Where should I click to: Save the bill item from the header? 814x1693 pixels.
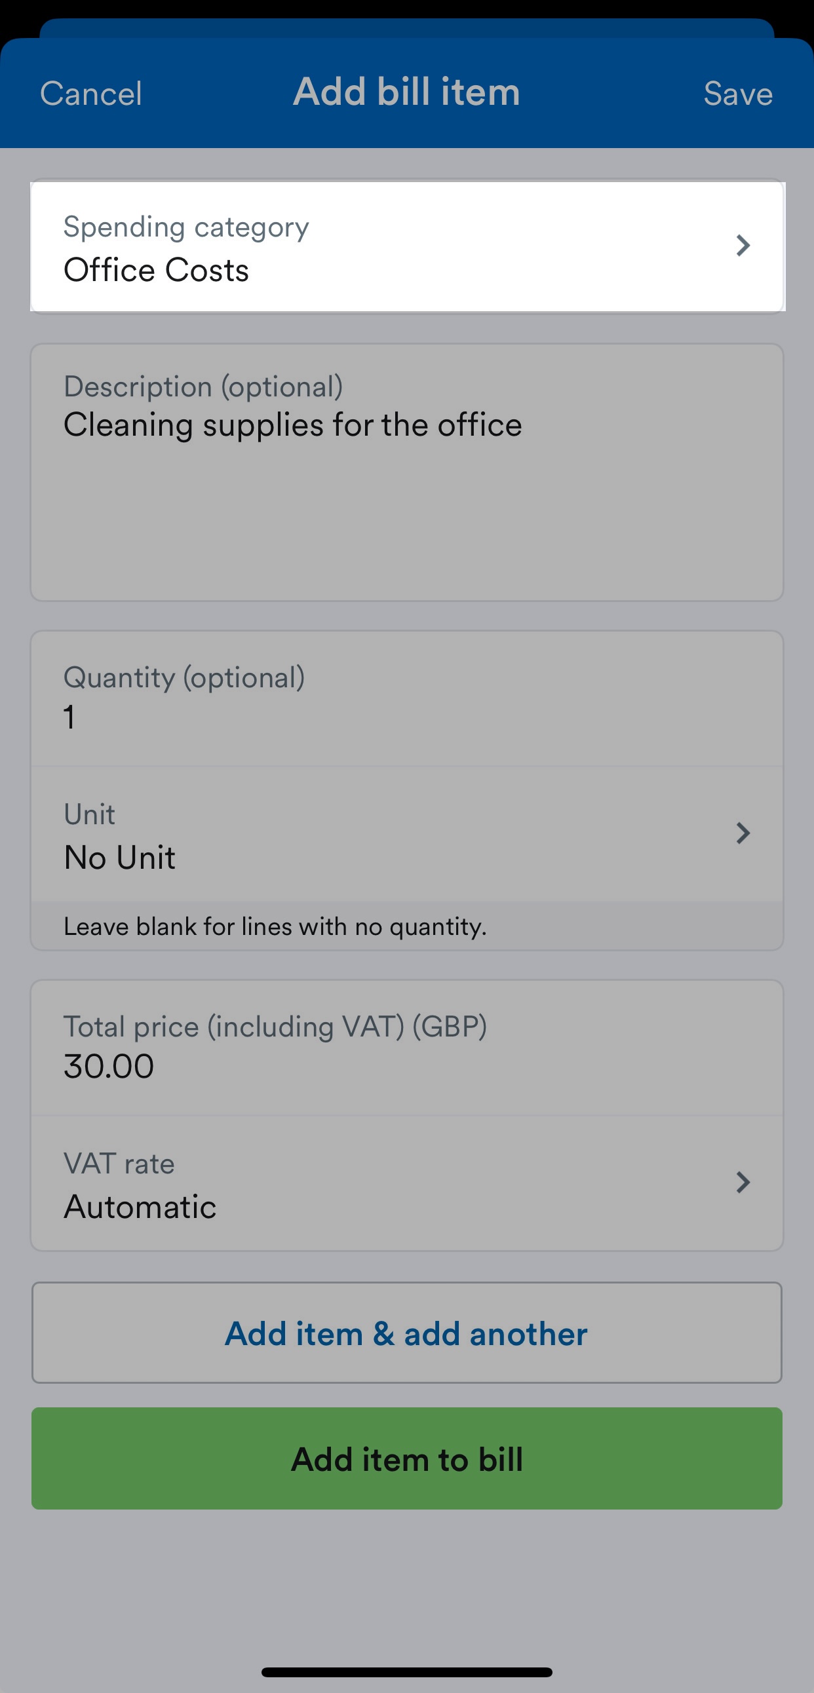(738, 93)
